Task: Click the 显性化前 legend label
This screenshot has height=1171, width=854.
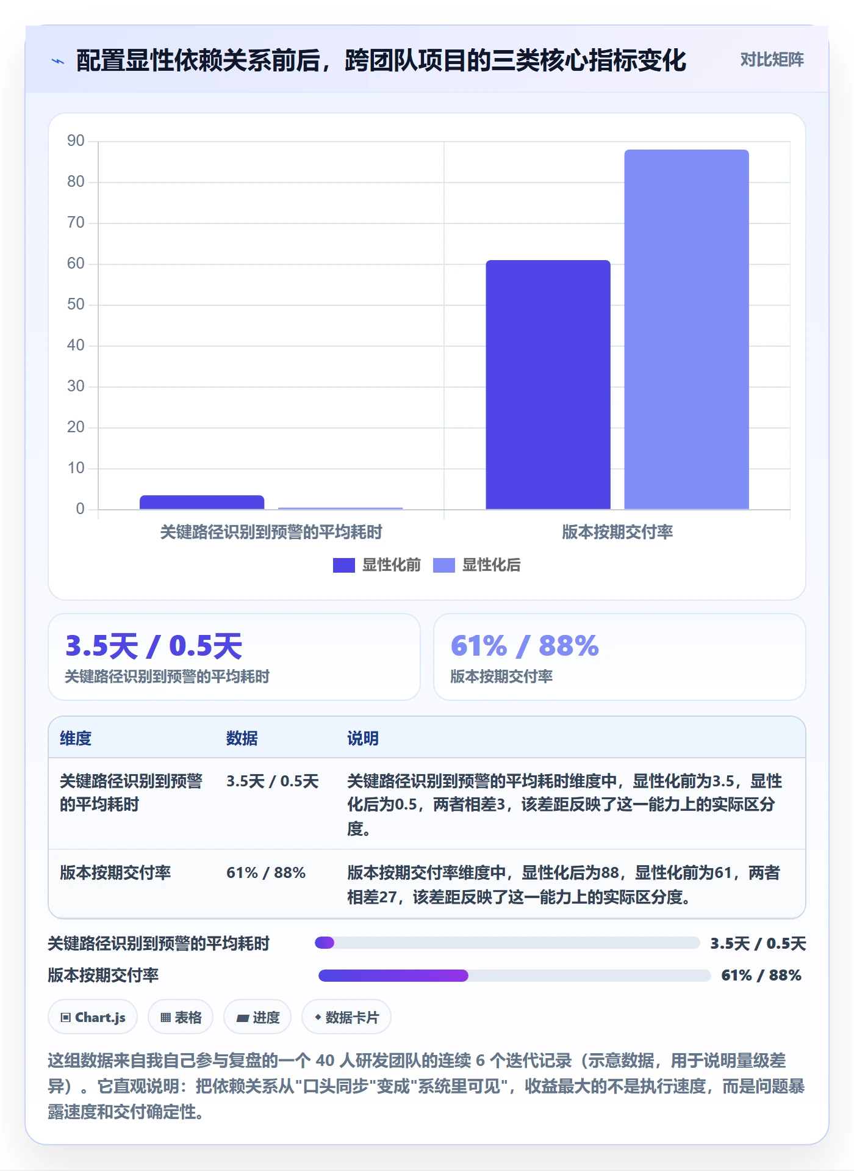Action: pyautogui.click(x=391, y=565)
